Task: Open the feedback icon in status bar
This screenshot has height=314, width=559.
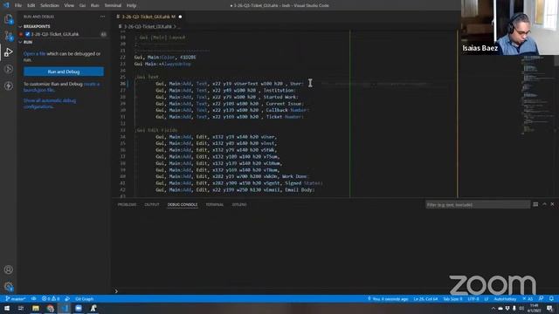Action: coord(542,298)
